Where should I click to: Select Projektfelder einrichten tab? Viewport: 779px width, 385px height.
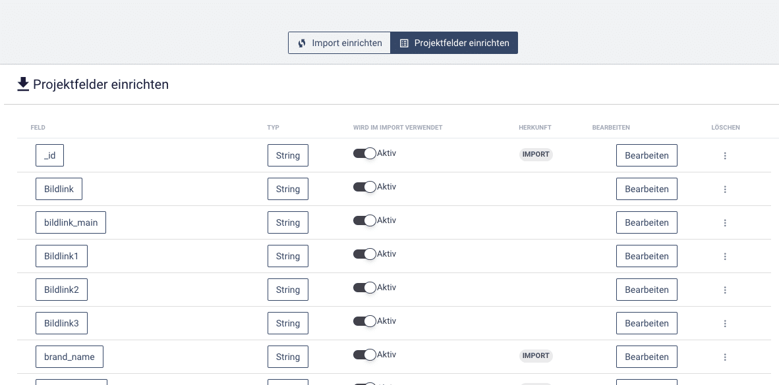point(454,43)
